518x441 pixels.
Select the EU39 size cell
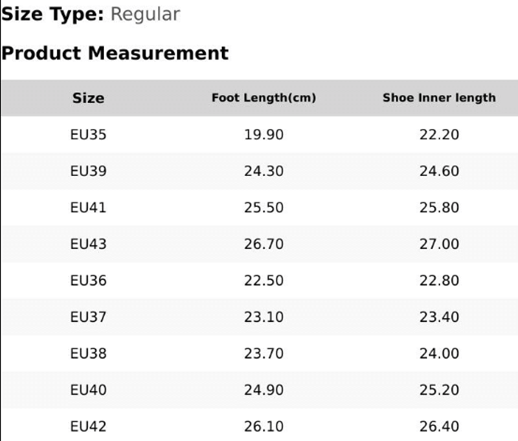pyautogui.click(x=88, y=172)
